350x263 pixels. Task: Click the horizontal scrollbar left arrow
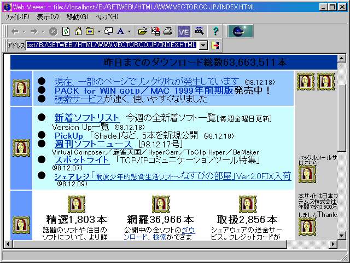(8, 244)
